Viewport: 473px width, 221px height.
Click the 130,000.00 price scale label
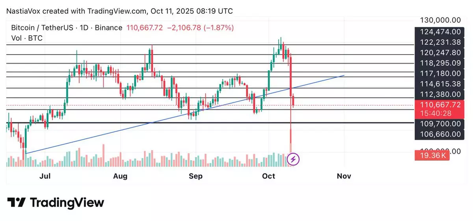click(441, 20)
